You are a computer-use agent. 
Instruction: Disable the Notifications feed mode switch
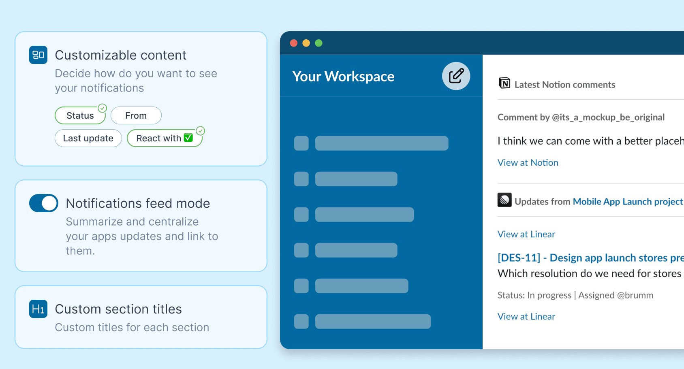click(44, 203)
